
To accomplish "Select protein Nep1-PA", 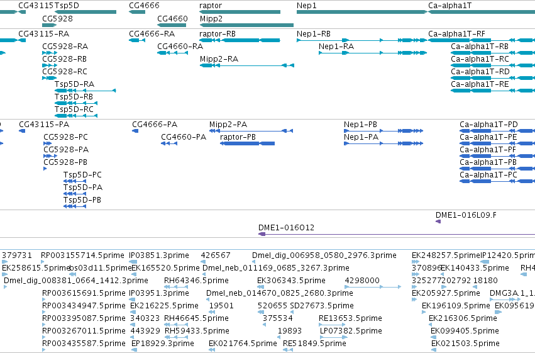I will click(x=361, y=137).
